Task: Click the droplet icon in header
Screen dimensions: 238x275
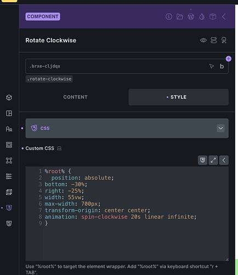Action: tap(202, 16)
